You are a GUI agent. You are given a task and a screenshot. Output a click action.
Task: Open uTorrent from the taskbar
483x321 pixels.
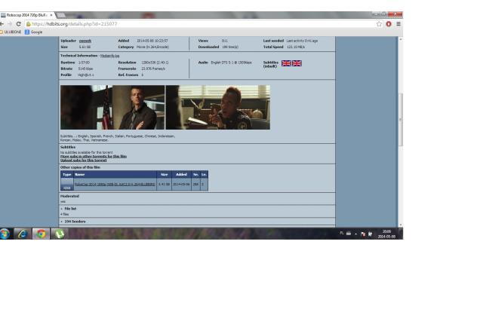click(x=59, y=234)
